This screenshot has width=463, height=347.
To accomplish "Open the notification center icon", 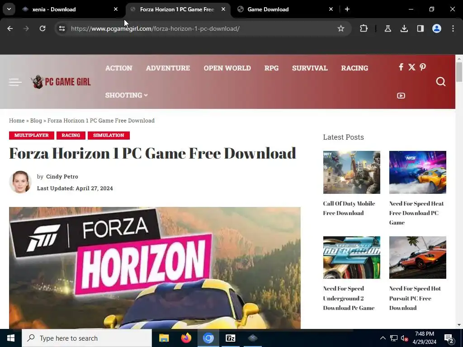I will click(449, 338).
